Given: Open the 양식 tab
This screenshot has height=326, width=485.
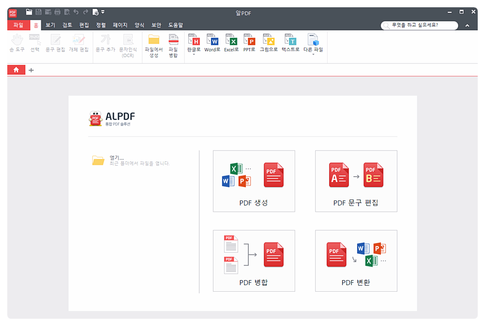Looking at the screenshot, I should point(139,25).
